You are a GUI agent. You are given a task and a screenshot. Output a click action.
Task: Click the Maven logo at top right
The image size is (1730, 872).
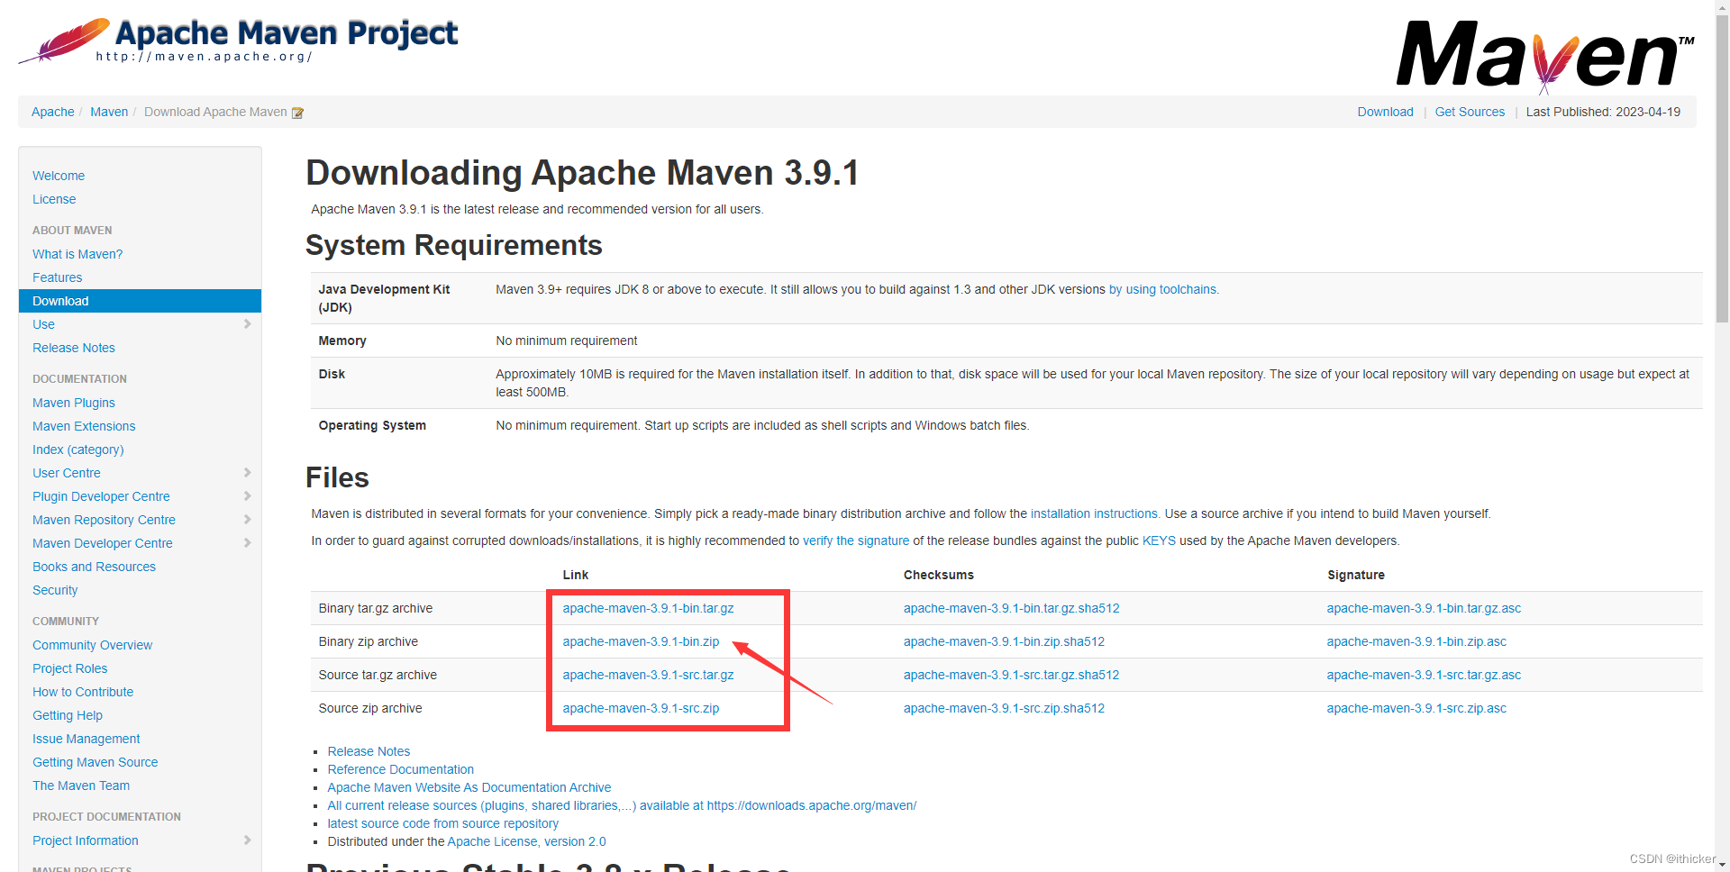(1545, 56)
